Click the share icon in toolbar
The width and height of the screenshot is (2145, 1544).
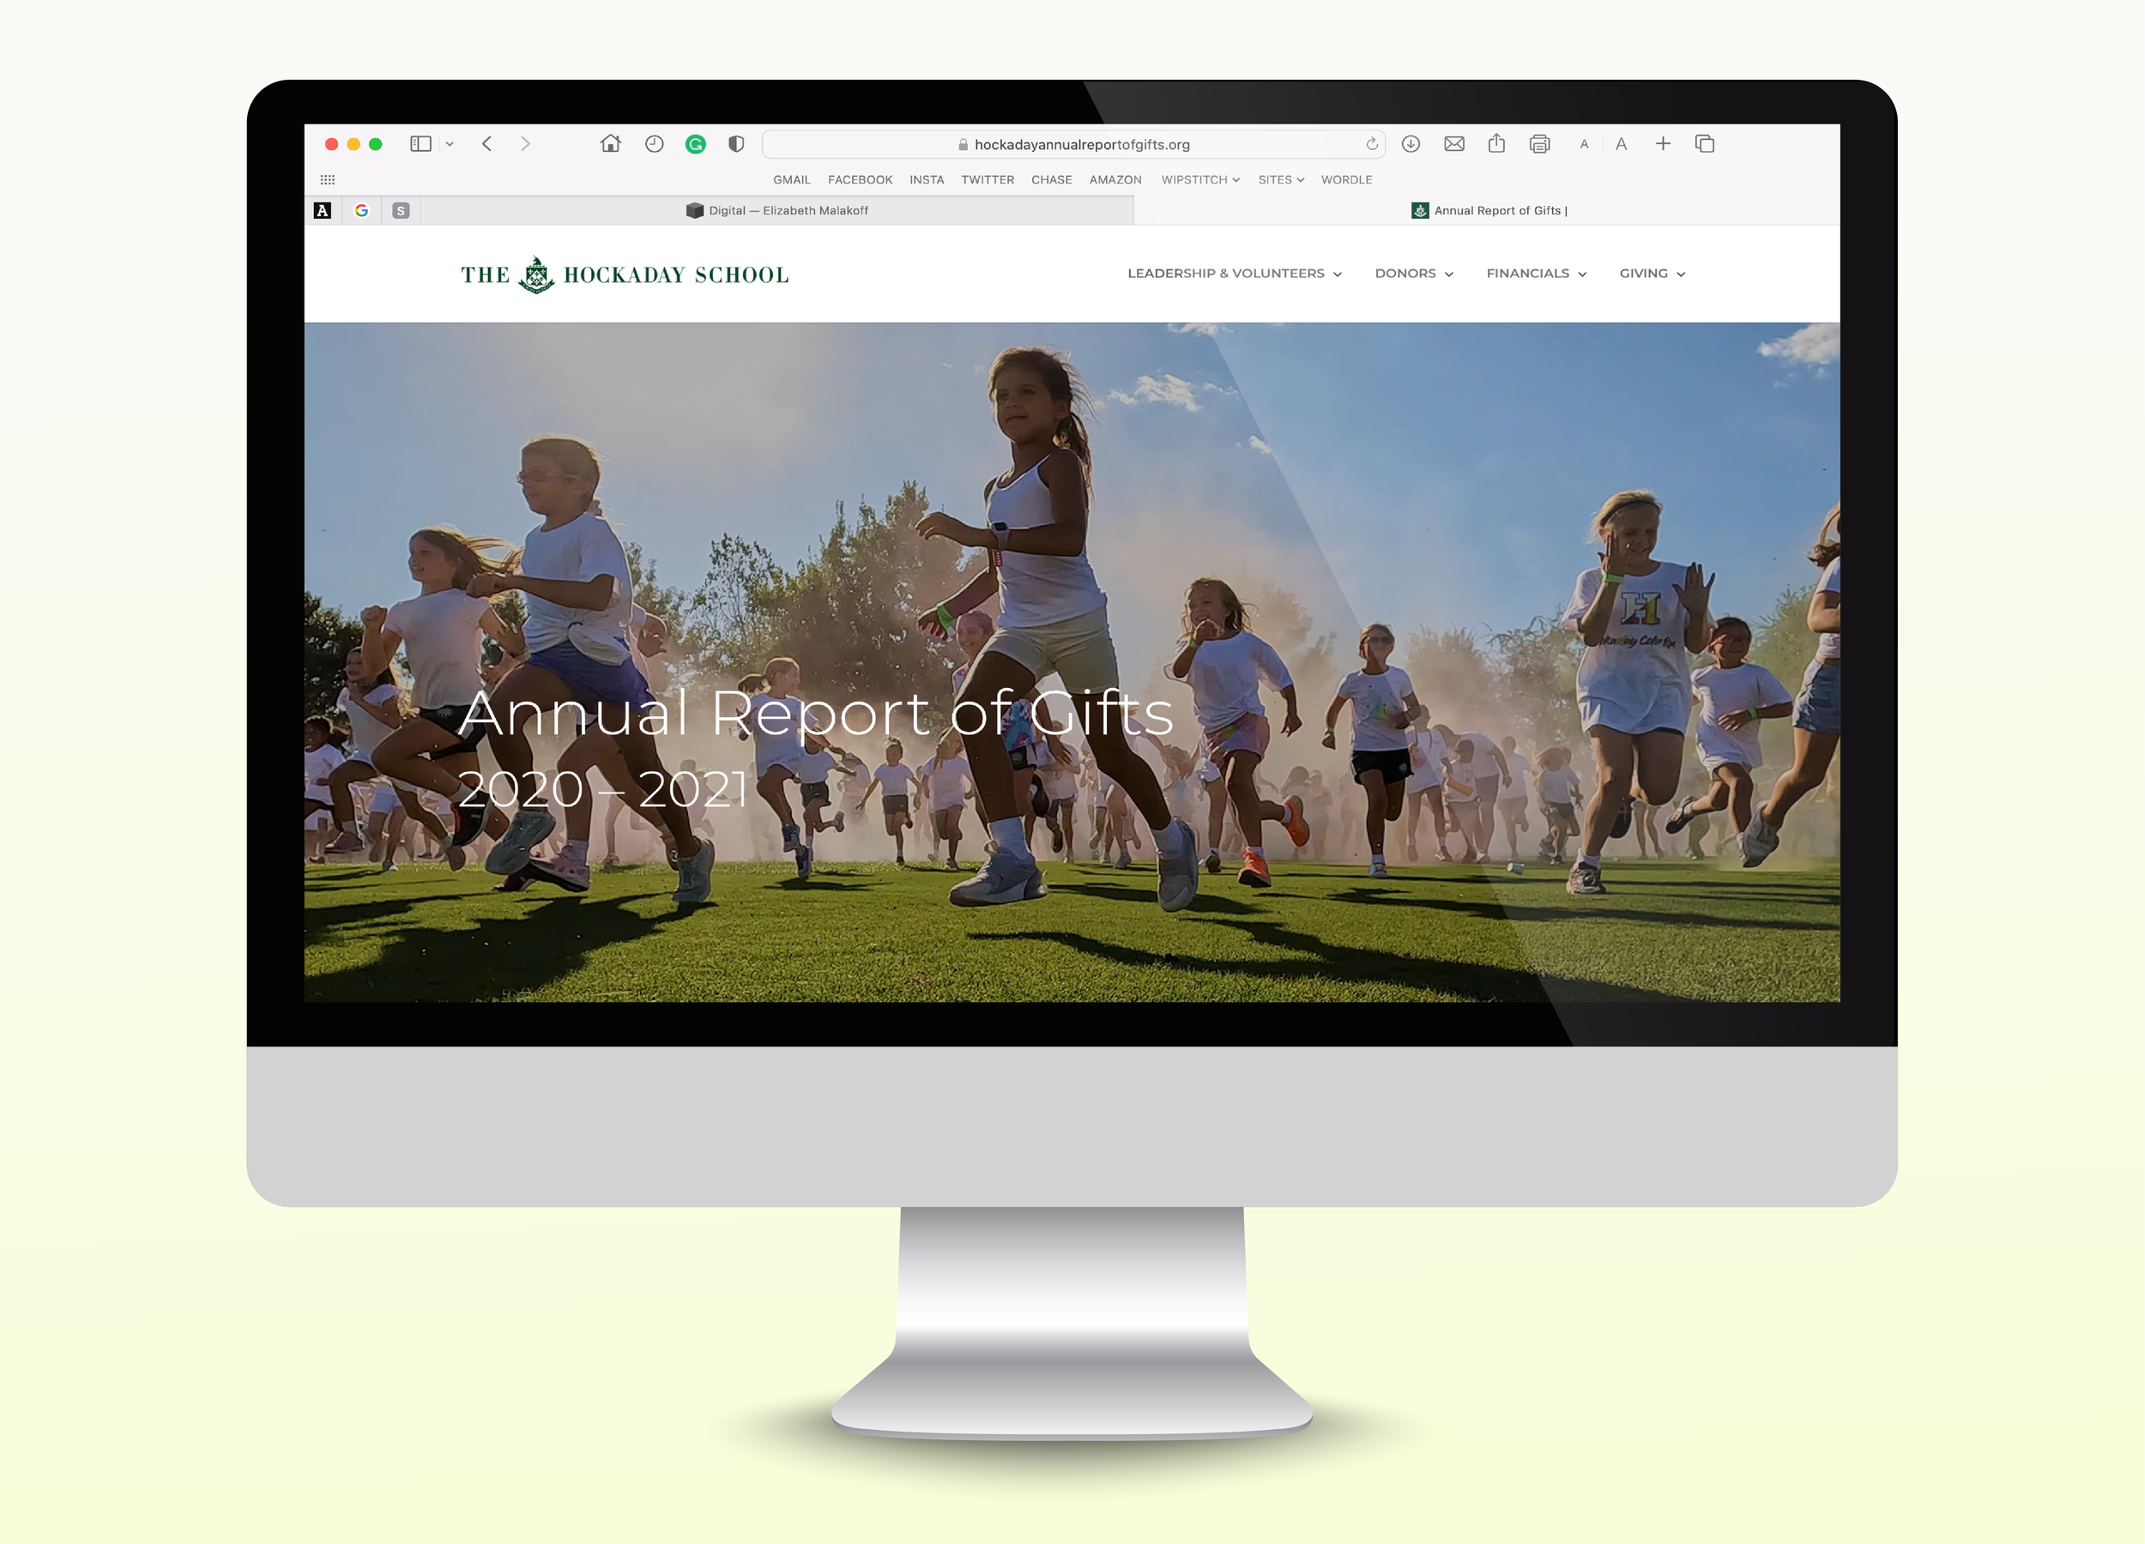pos(1496,144)
